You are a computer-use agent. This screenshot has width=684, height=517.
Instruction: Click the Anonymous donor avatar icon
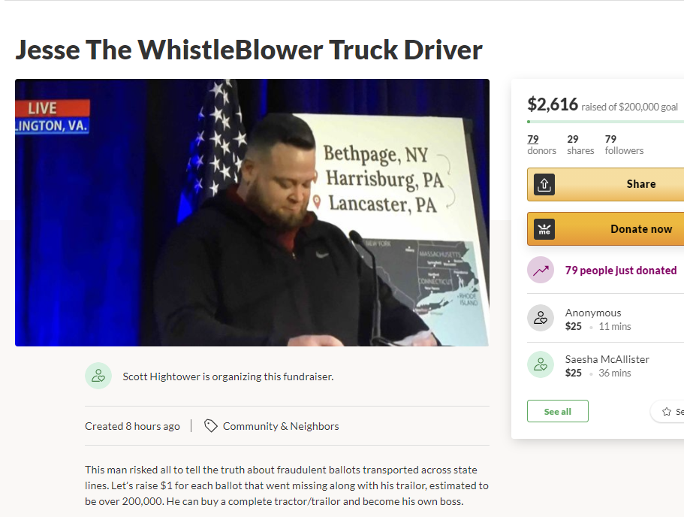(541, 318)
